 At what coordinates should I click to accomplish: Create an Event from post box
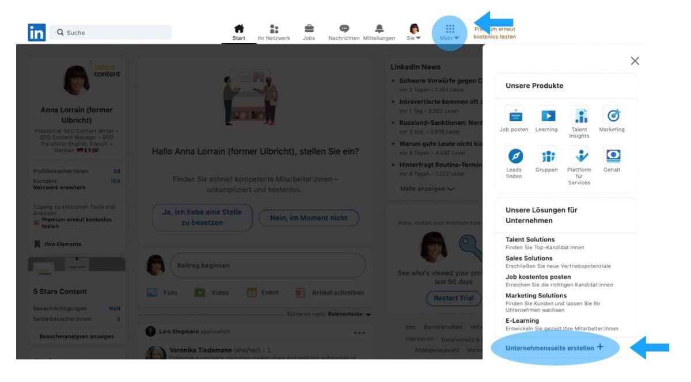tap(263, 292)
